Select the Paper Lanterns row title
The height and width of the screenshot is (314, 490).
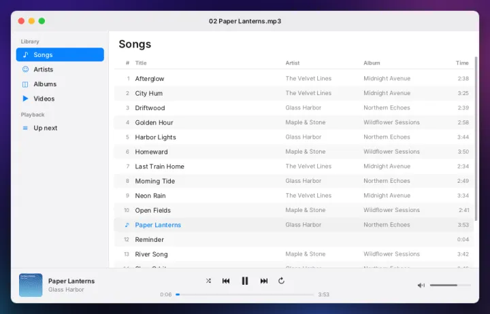(158, 225)
